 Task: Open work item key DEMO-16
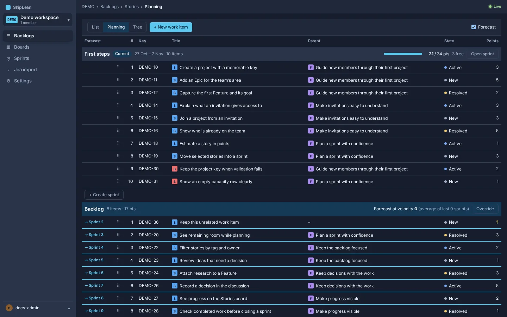(x=148, y=131)
